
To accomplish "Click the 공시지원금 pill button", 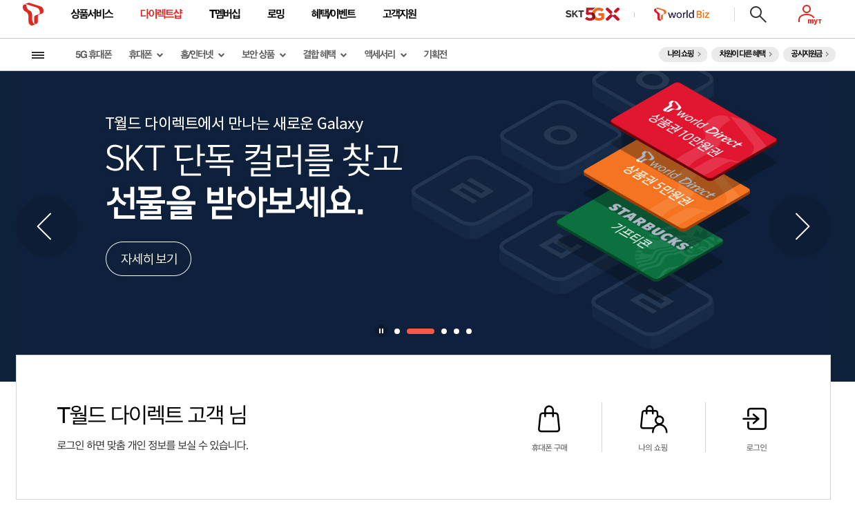I will point(809,55).
